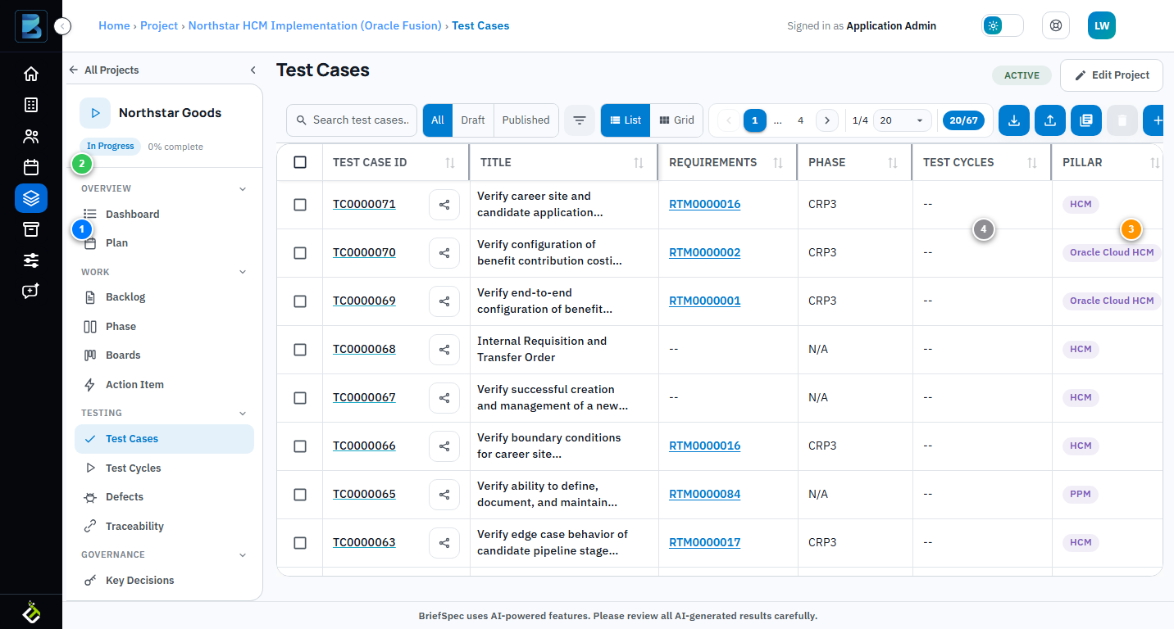Click the PPM pillar tag for TC0000065
1174x629 pixels.
tap(1081, 495)
